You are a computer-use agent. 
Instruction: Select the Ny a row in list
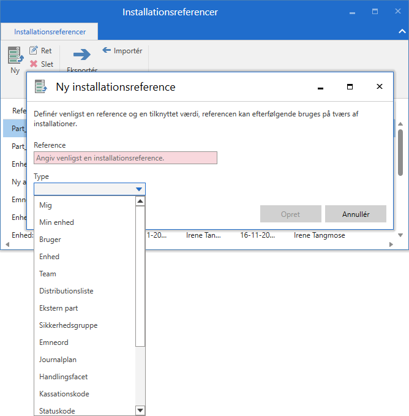coord(15,182)
